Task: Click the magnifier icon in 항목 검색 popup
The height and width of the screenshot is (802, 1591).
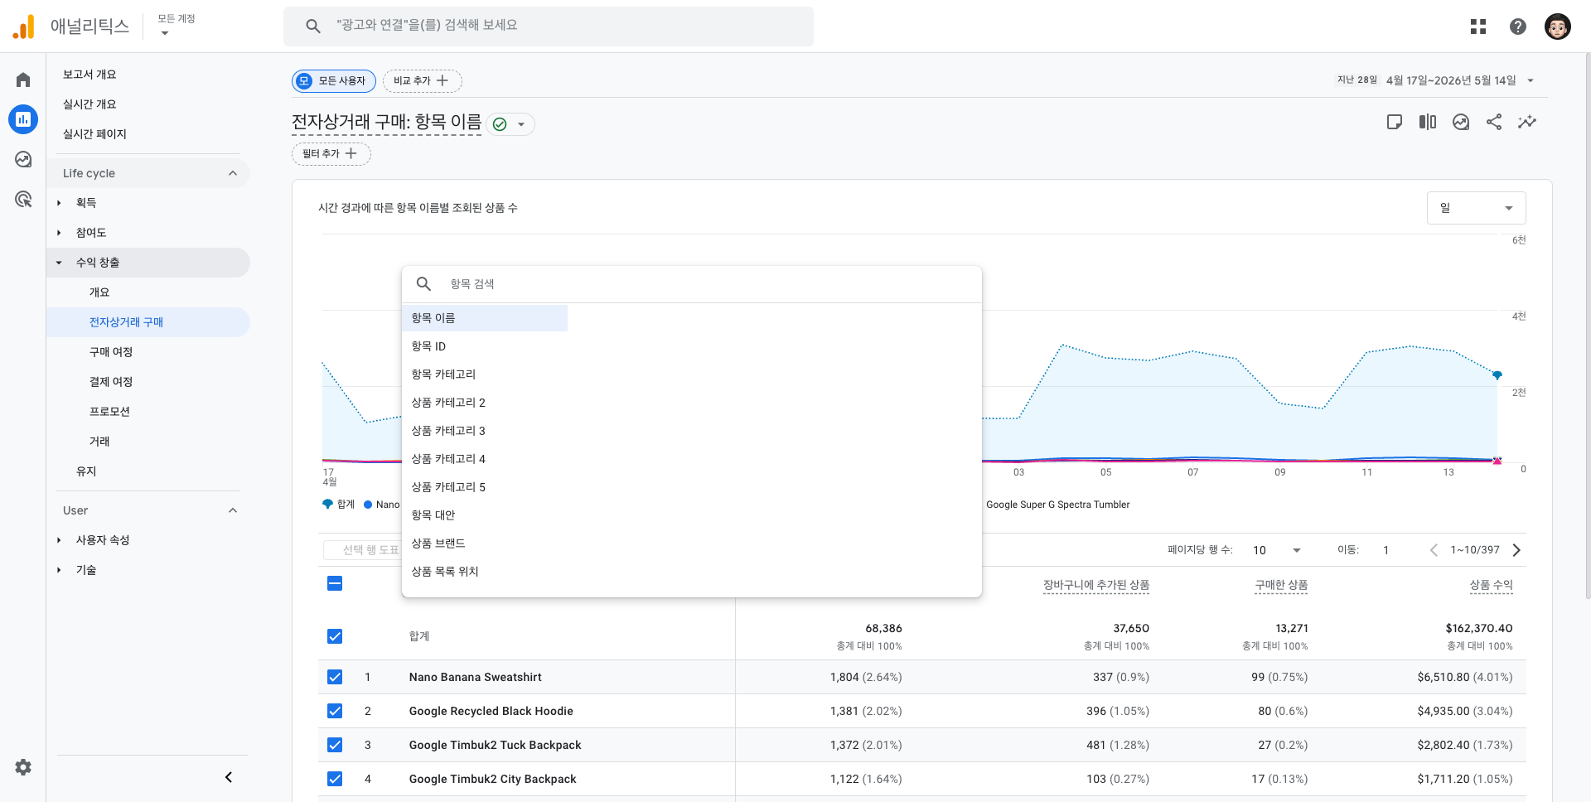Action: tap(423, 283)
